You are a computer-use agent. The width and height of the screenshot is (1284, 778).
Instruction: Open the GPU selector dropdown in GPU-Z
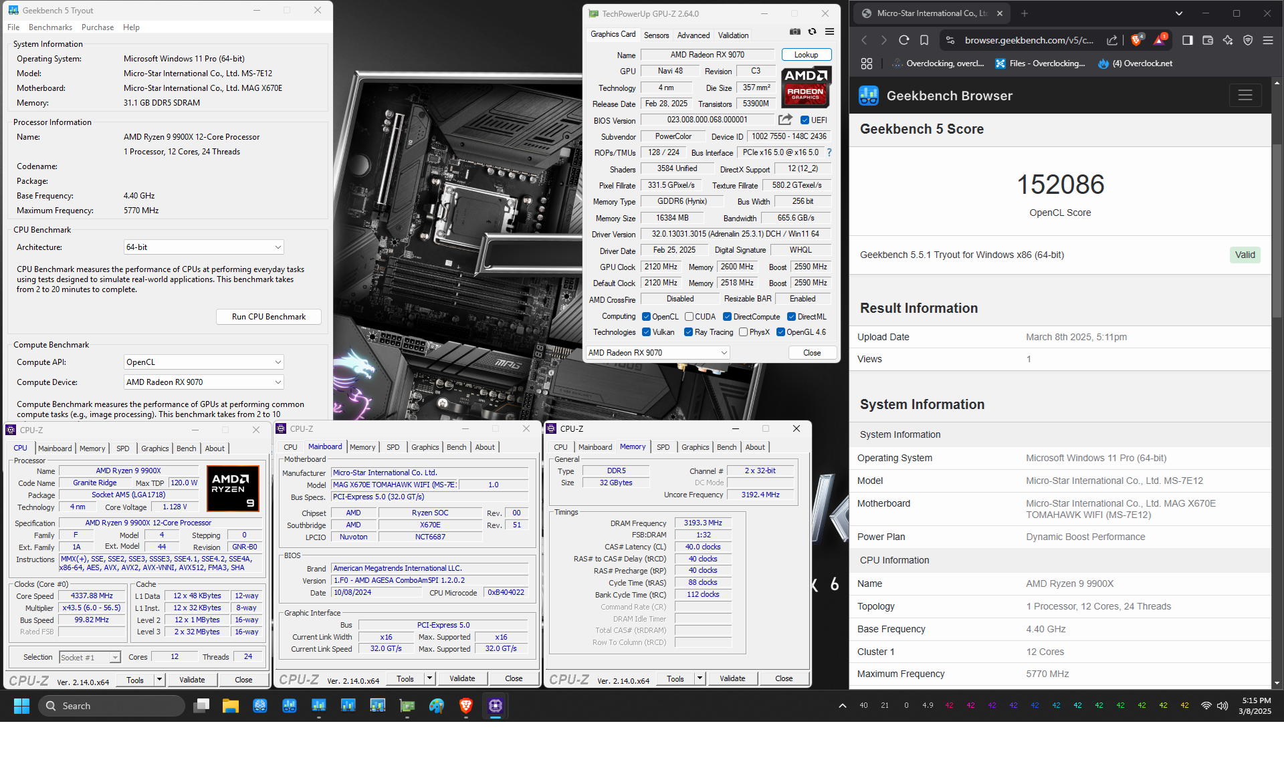[x=658, y=353]
